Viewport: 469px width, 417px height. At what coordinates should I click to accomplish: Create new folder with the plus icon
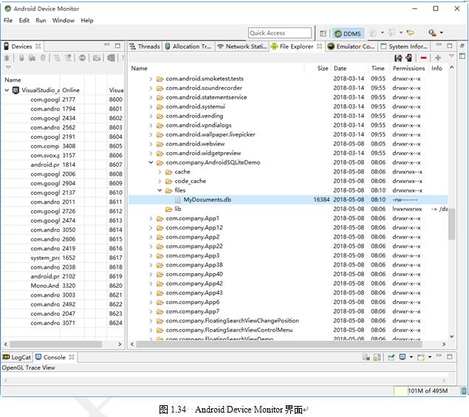point(437,58)
